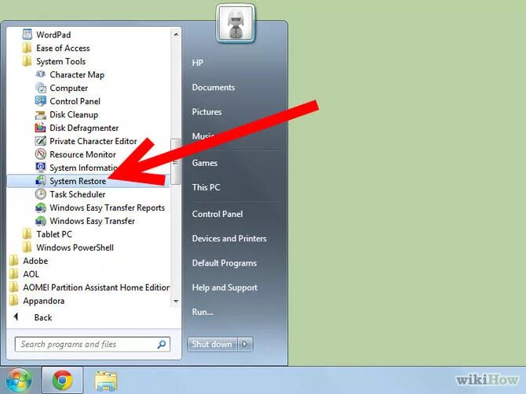Click the programs list scrollbar thumb

tap(176, 161)
